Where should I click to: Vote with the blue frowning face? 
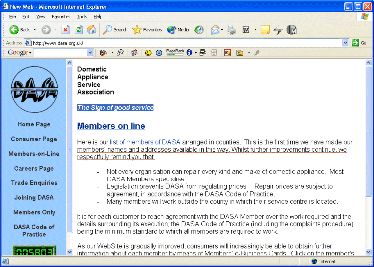159,53
